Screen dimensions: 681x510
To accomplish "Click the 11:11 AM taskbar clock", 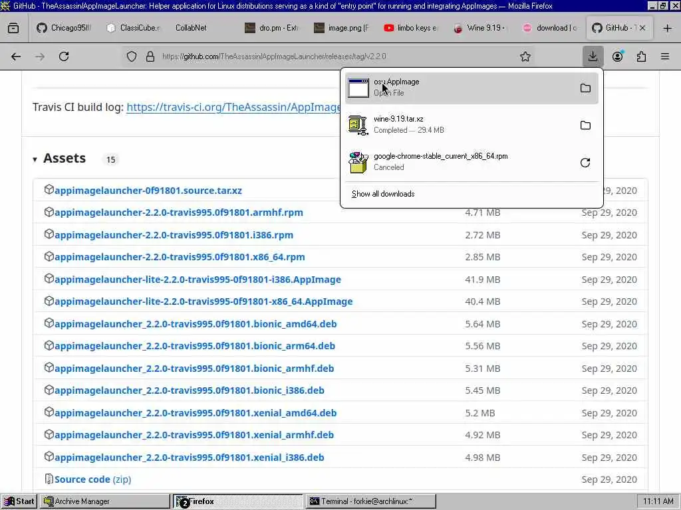I will click(658, 501).
